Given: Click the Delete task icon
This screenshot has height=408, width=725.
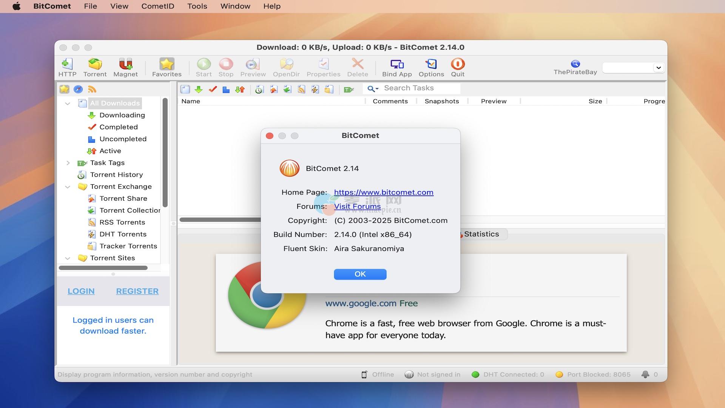Looking at the screenshot, I should pos(358,68).
